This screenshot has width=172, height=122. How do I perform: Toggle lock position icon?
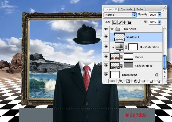click(x=125, y=22)
